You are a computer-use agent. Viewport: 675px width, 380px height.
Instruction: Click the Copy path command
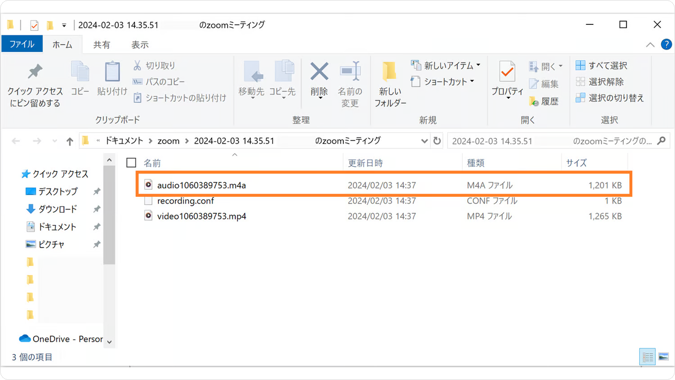158,82
